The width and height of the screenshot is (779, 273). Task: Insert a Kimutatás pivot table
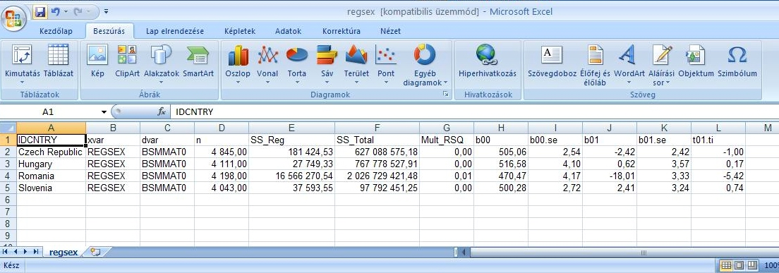pyautogui.click(x=23, y=65)
